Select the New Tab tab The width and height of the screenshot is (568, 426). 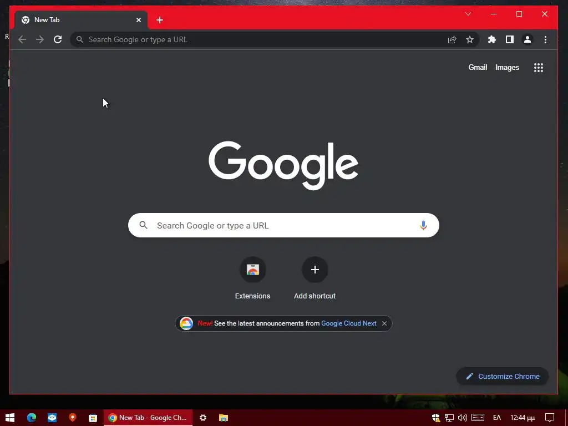pos(80,20)
